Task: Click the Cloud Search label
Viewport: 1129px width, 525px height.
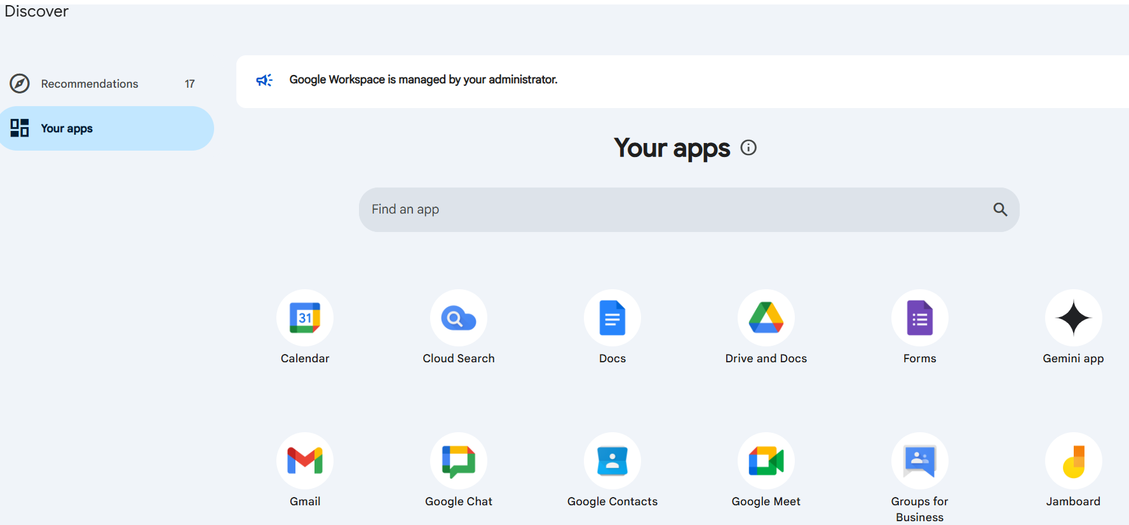Action: pyautogui.click(x=459, y=358)
